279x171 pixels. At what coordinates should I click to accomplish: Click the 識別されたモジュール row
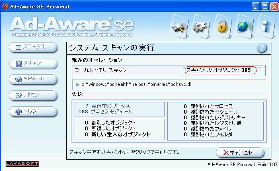coord(211,112)
